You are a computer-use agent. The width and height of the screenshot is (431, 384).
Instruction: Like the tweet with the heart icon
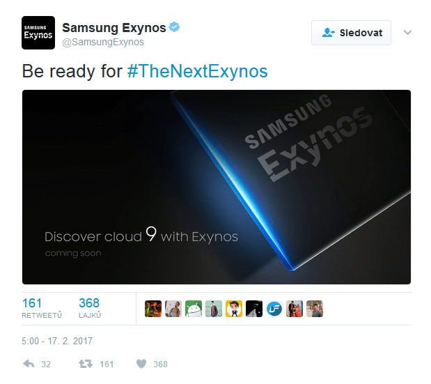pos(141,364)
